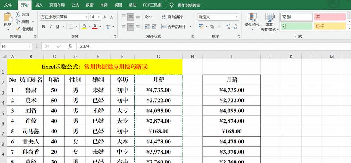This screenshot has width=351, height=163.
Task: Align text to the left
Action: [124, 27]
